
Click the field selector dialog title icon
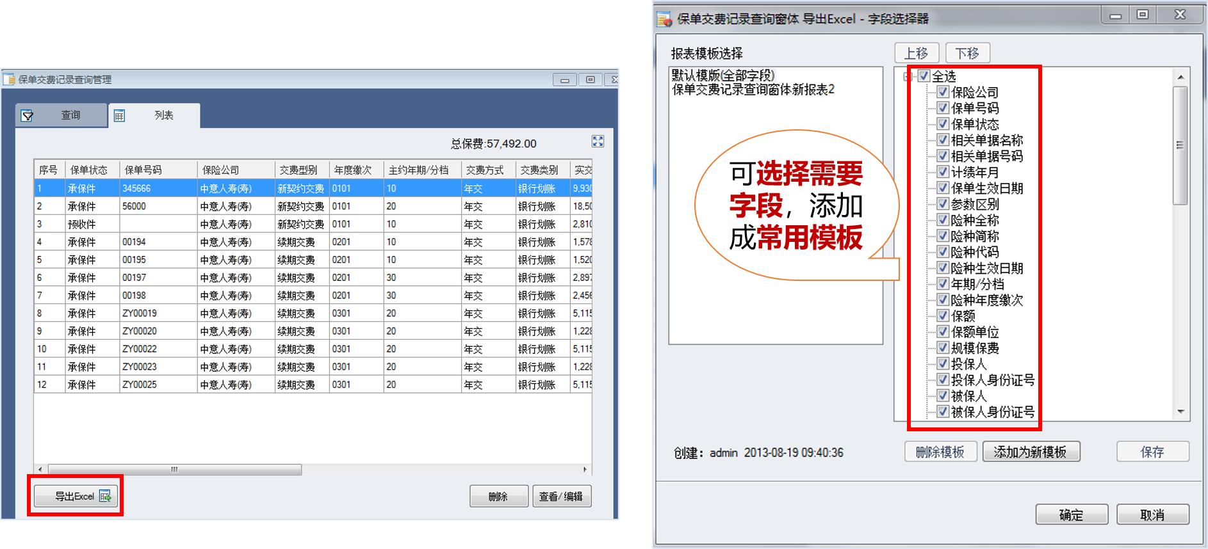coord(665,19)
